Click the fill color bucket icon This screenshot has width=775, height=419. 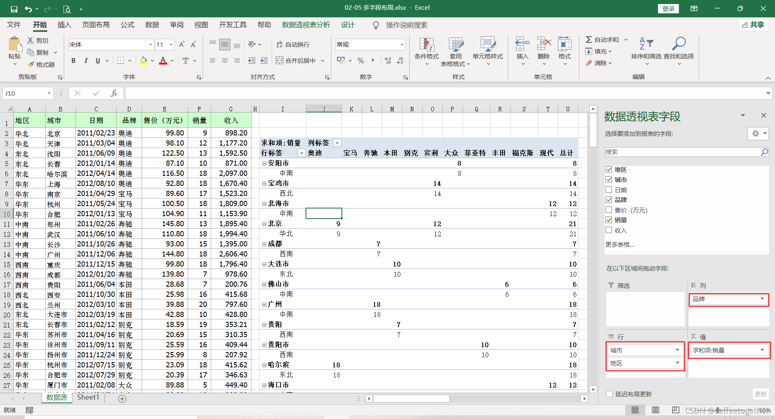(143, 60)
